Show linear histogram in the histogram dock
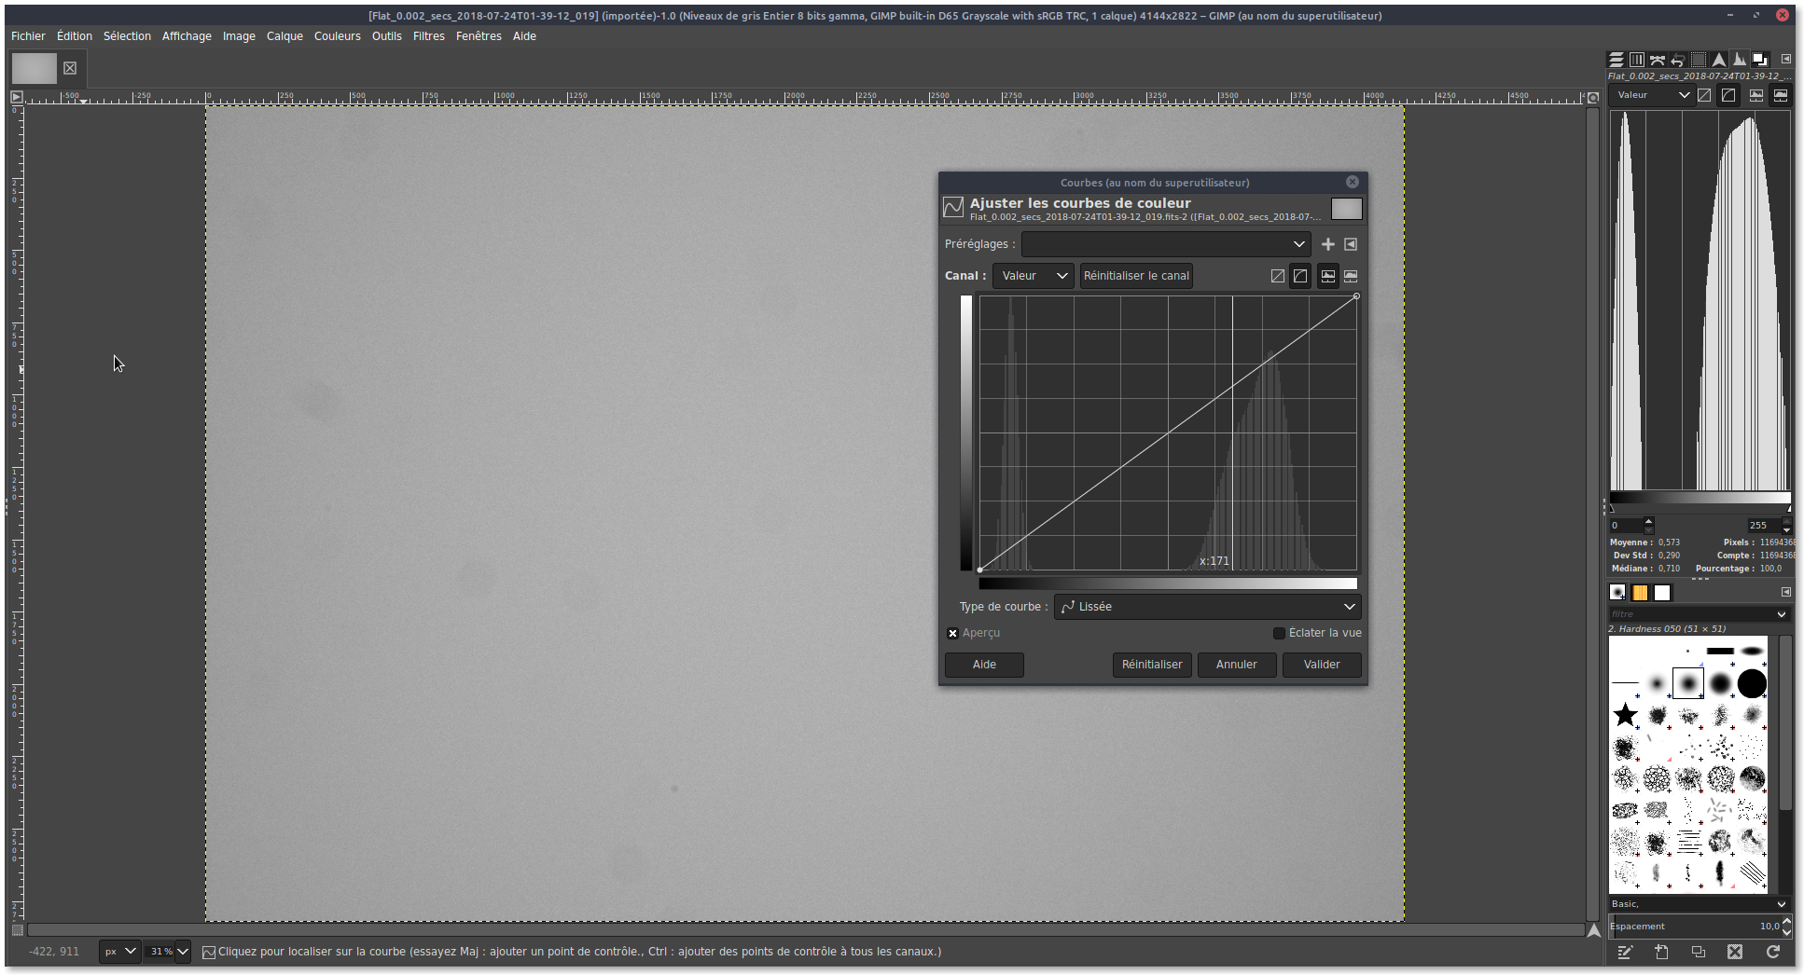 pos(1756,95)
